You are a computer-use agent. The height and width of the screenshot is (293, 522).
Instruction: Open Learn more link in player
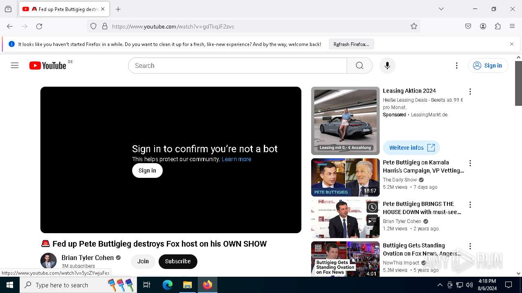[237, 159]
